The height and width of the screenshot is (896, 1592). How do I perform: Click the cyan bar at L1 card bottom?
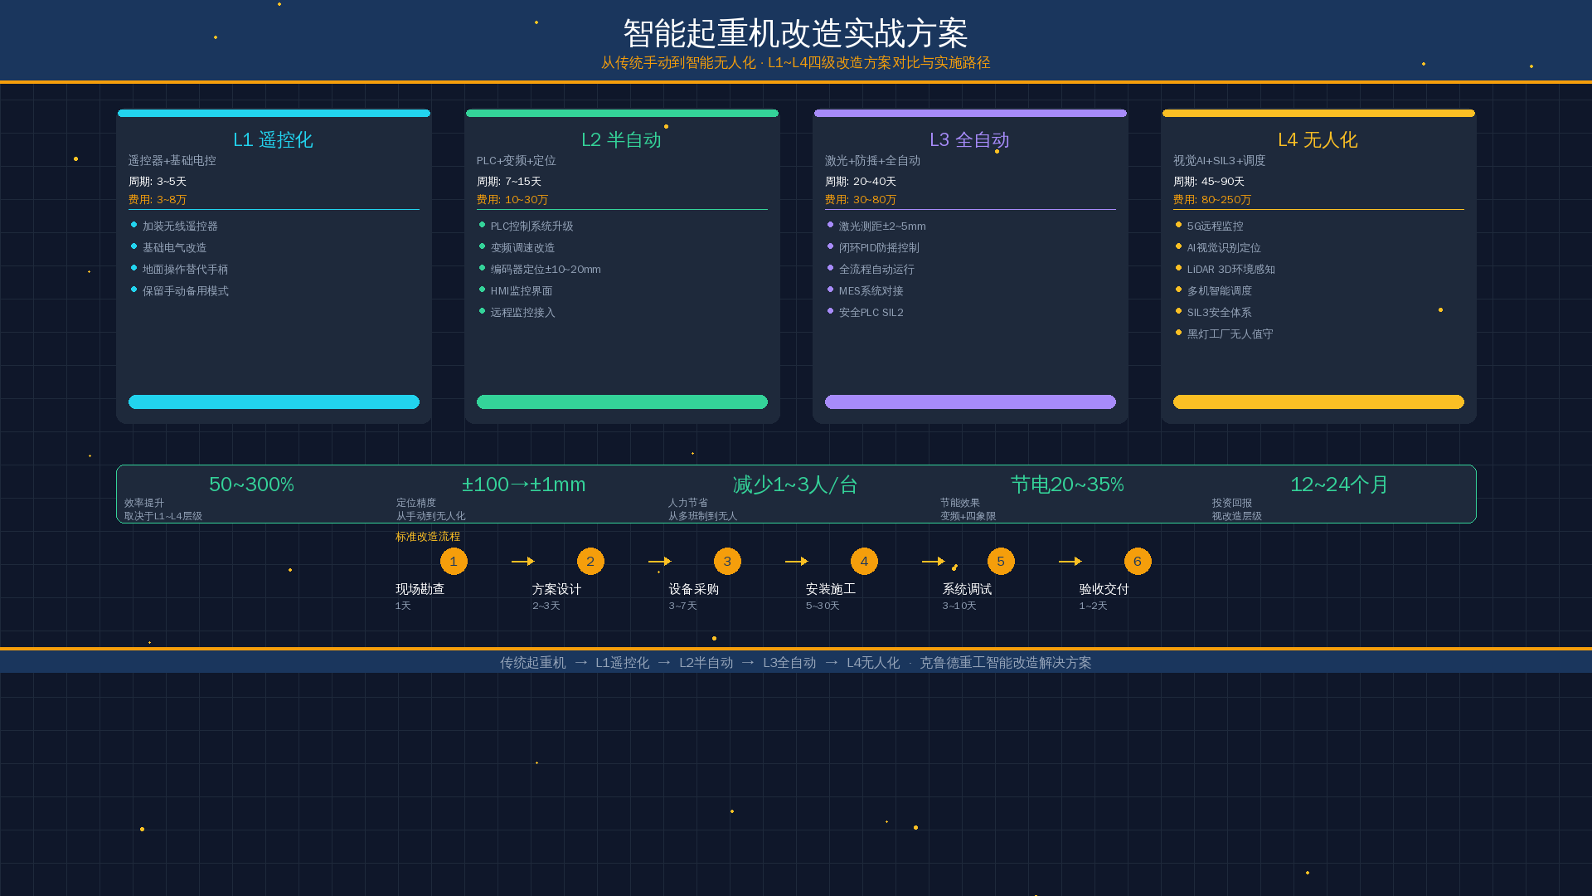[x=274, y=402]
